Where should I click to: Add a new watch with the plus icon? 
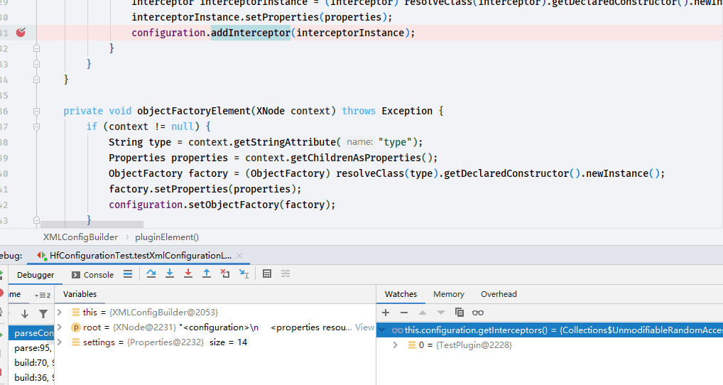(x=386, y=313)
